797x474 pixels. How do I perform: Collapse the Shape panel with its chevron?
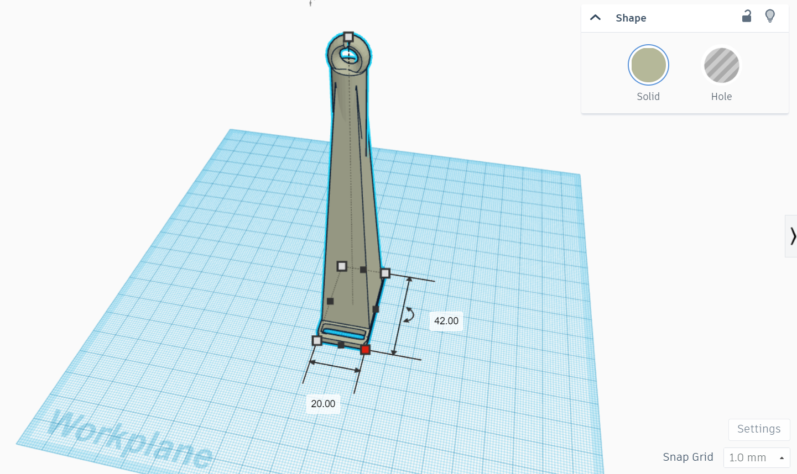[595, 17]
